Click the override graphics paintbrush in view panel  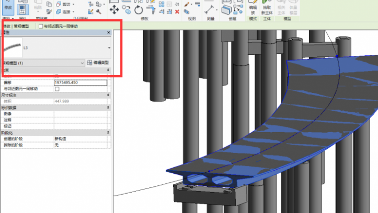(187, 4)
